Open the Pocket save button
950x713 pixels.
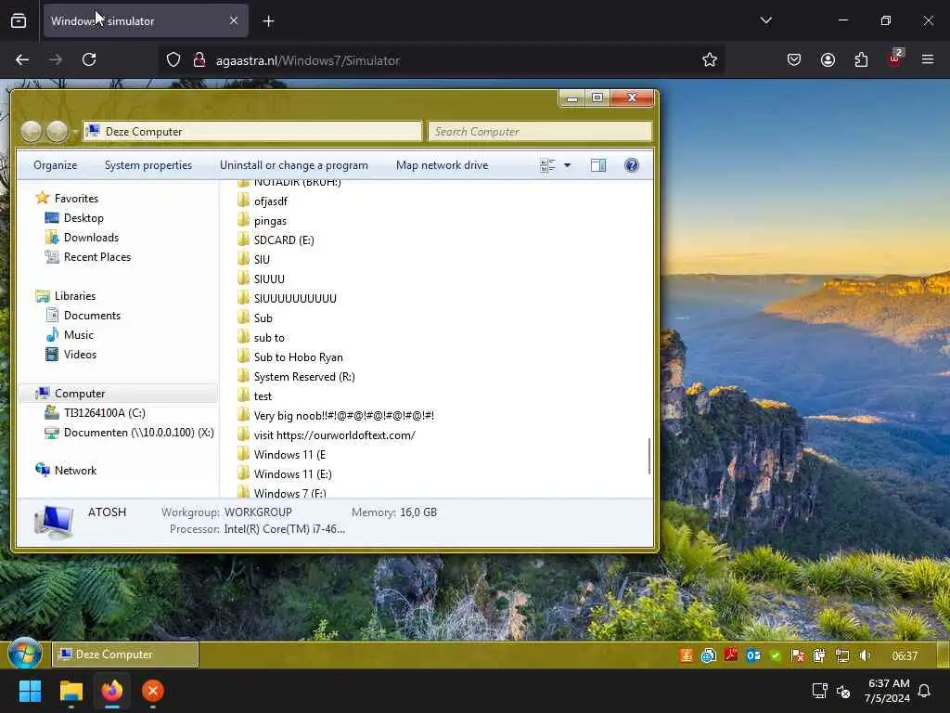pos(794,59)
